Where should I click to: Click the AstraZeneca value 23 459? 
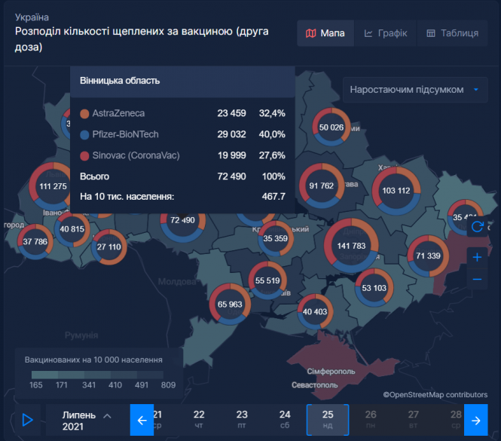click(231, 113)
